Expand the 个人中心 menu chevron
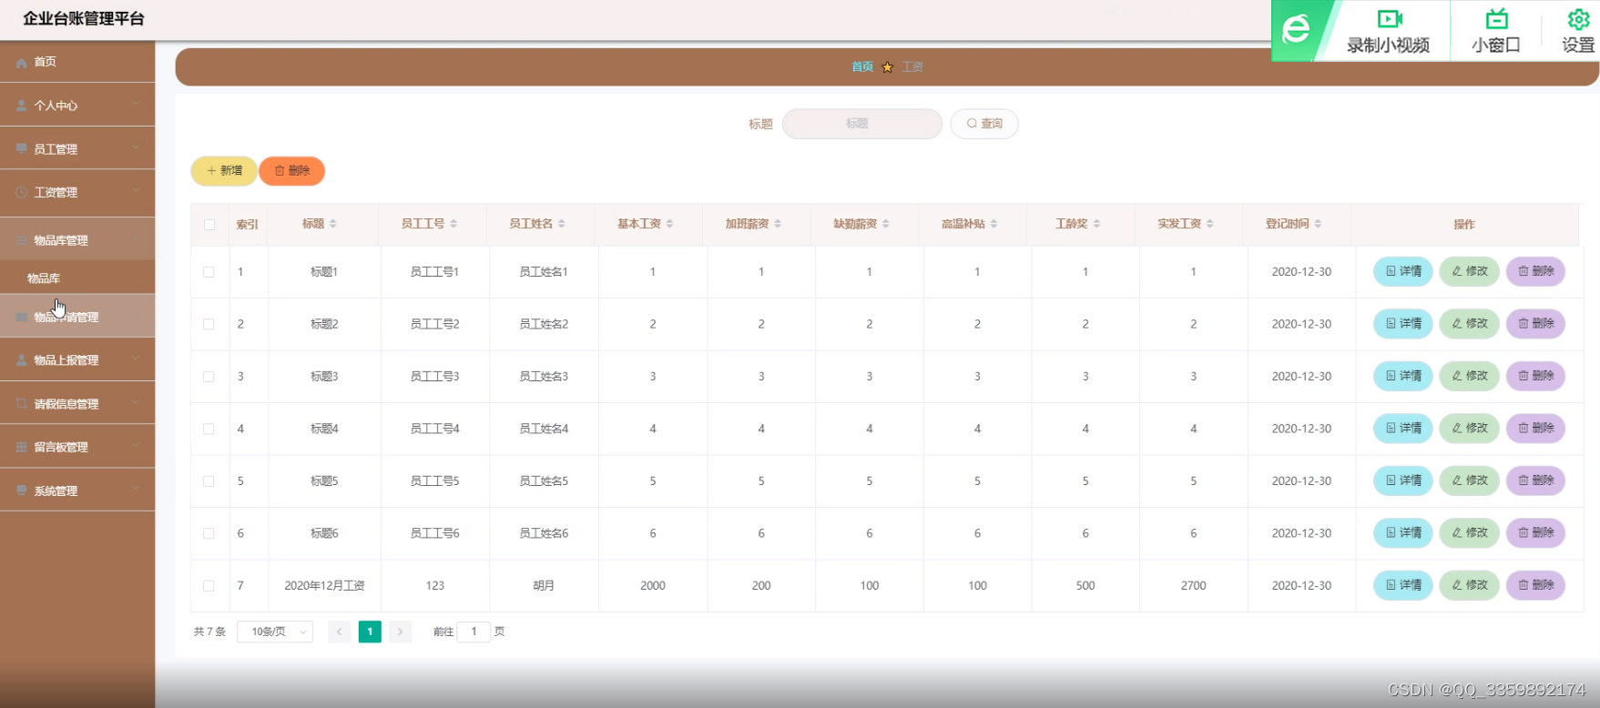The image size is (1600, 708). point(136,105)
